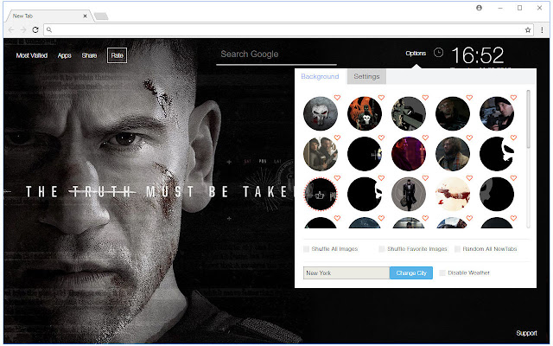The width and height of the screenshot is (553, 346).
Task: Open a new browser tab button
Action: pyautogui.click(x=101, y=16)
